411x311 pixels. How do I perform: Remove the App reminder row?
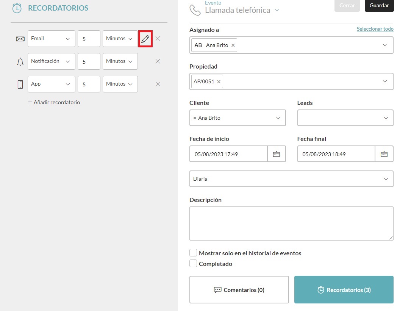[x=158, y=84]
